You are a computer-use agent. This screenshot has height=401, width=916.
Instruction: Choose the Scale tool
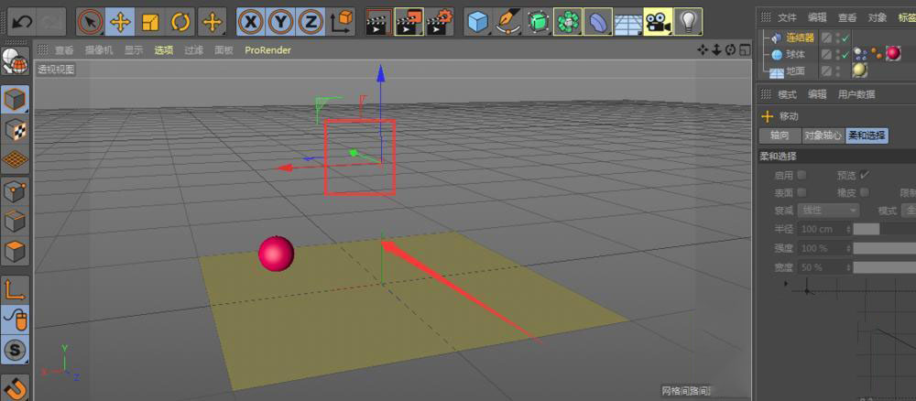click(x=151, y=20)
